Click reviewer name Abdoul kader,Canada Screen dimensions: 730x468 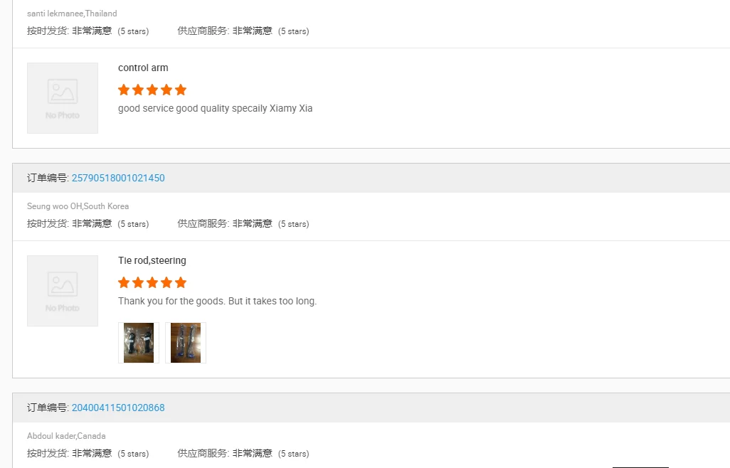click(x=66, y=436)
